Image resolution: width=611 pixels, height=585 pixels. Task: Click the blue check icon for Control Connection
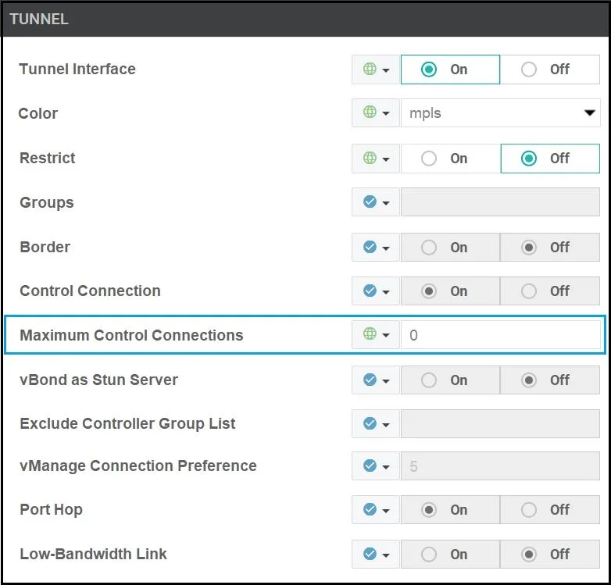click(370, 291)
